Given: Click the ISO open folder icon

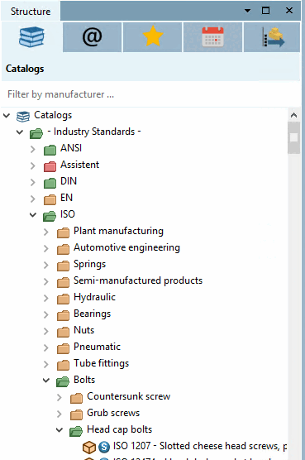Looking at the screenshot, I should coord(50,216).
